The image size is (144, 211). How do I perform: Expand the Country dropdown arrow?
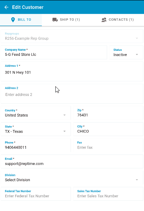[65, 115]
